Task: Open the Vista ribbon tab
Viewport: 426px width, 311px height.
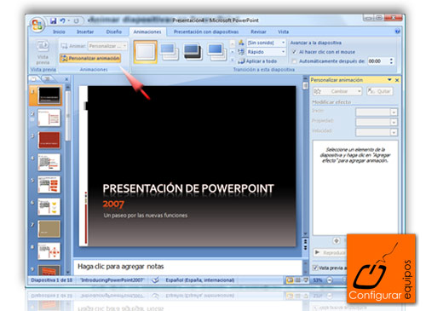Action: coord(283,32)
